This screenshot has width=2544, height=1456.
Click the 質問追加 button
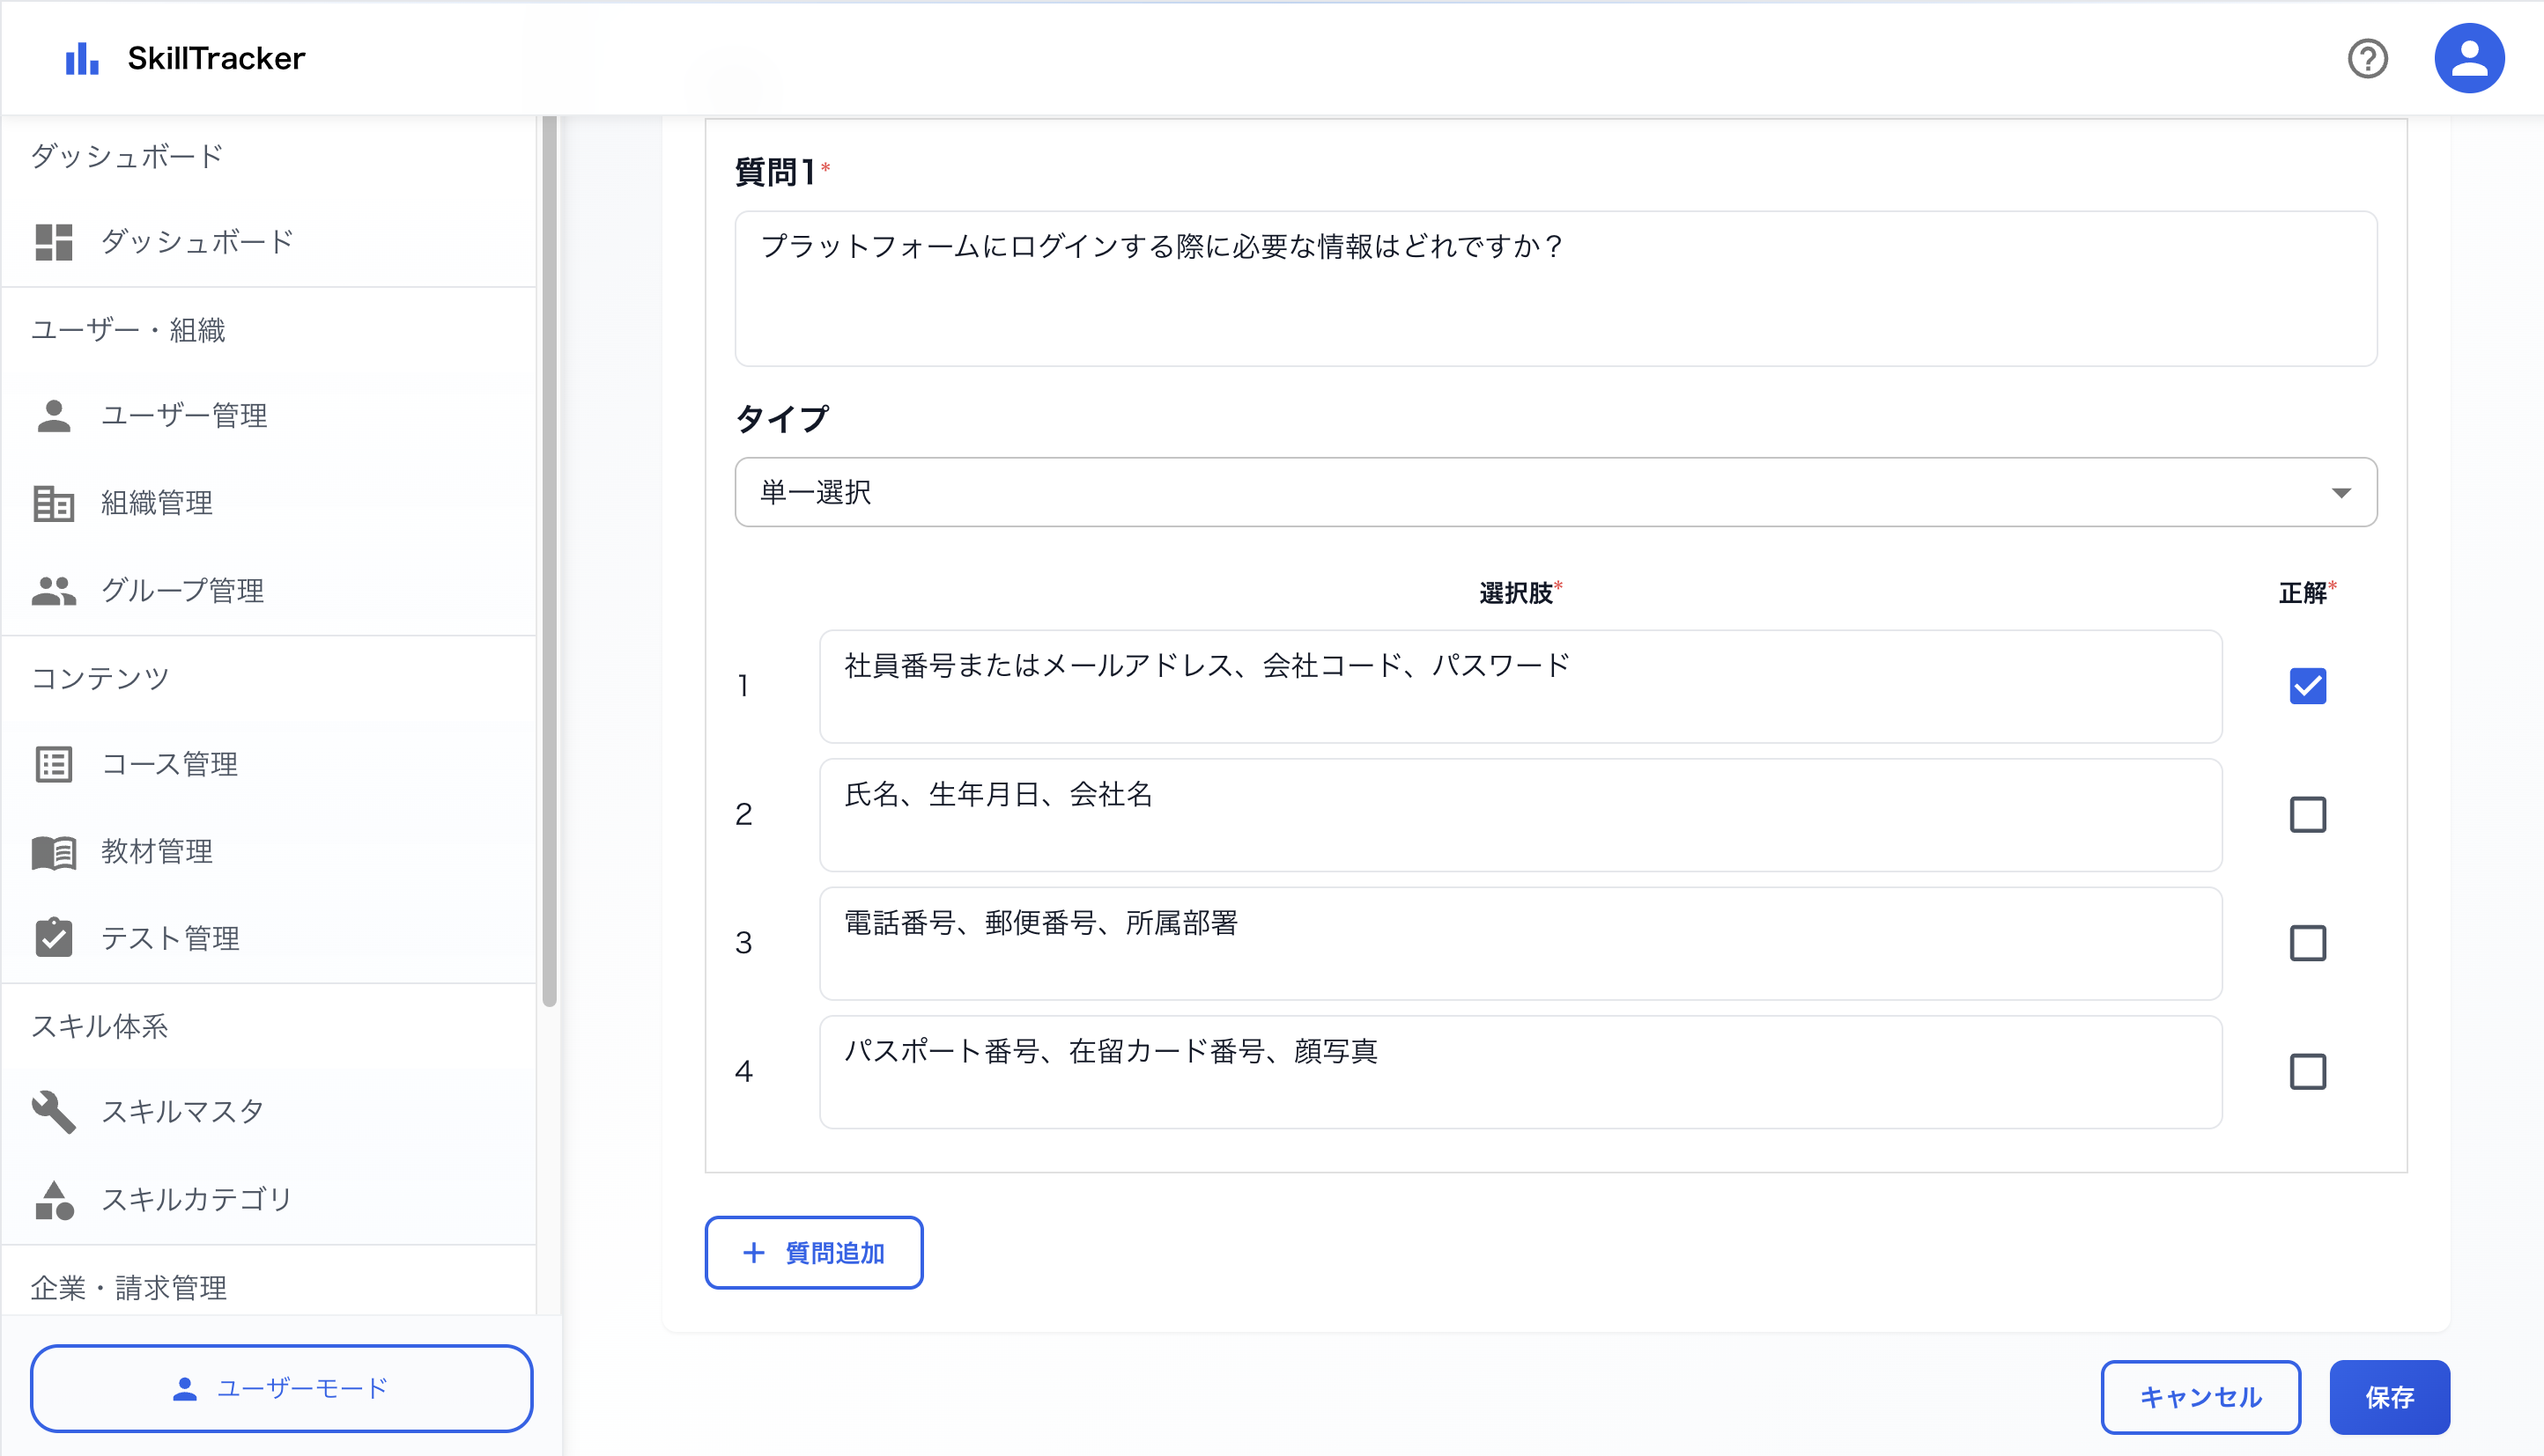coord(812,1252)
